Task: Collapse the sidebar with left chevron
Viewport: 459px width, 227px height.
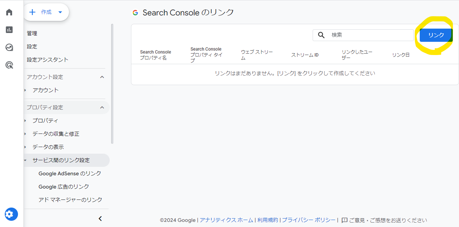Action: point(100,219)
